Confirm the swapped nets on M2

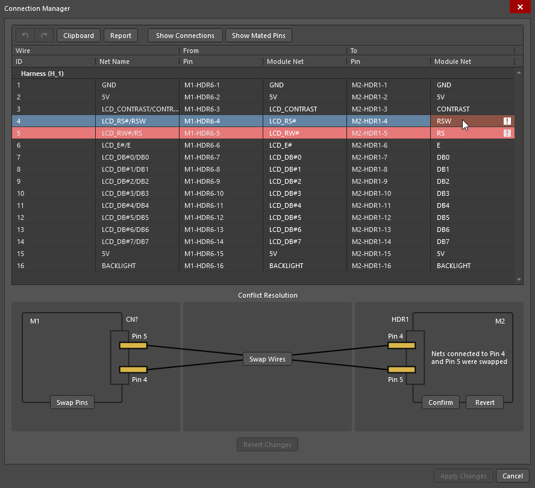tap(440, 402)
